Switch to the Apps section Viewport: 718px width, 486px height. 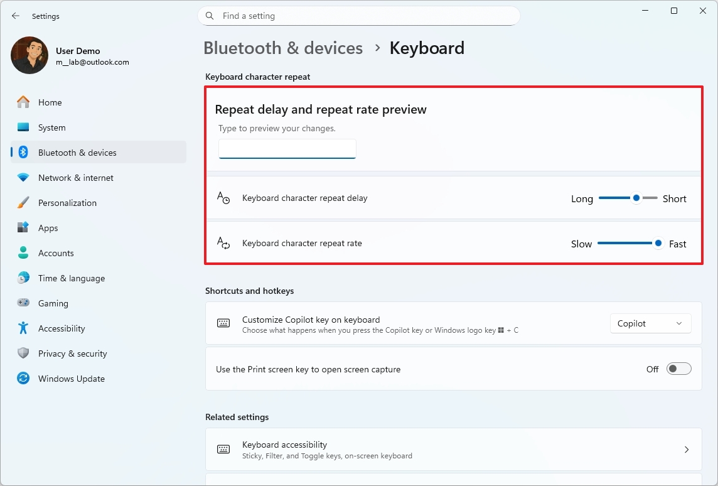tap(23, 227)
